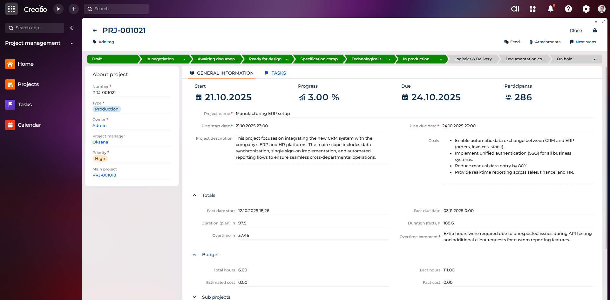Open the Creatio AI assistant icon
The height and width of the screenshot is (300, 610).
[515, 9]
